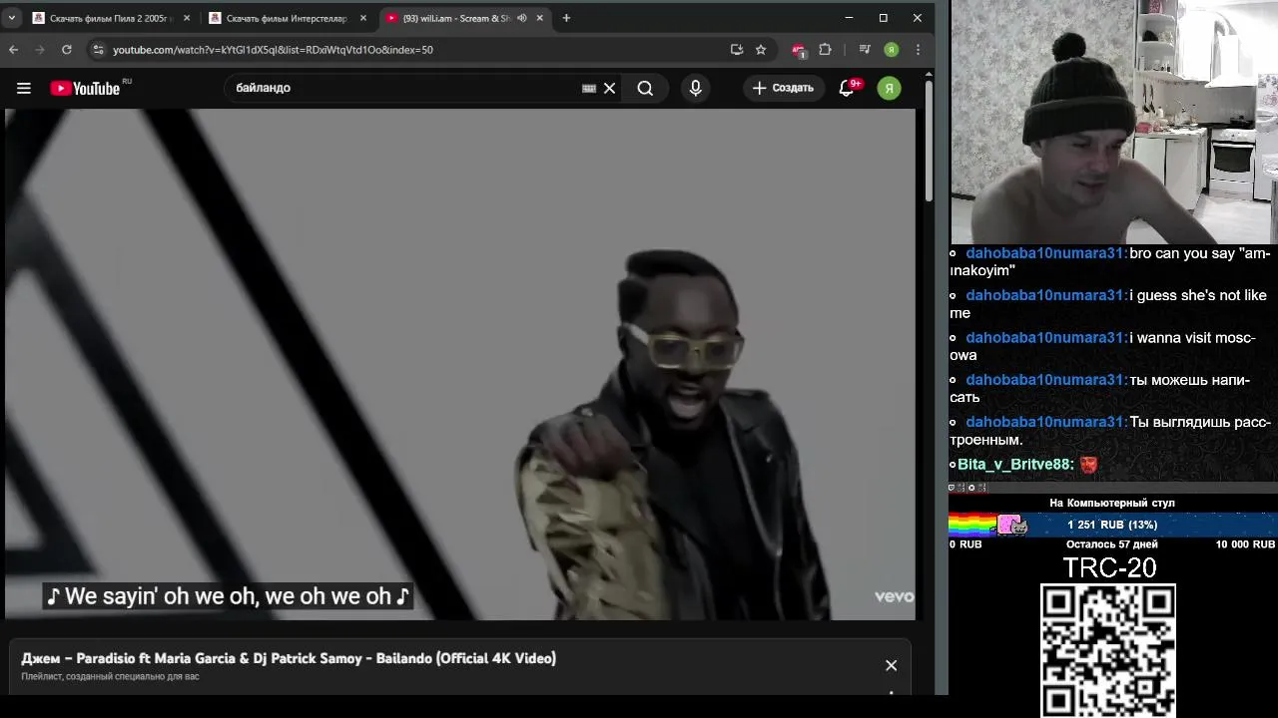Open the YouTube account avatar menu

[x=889, y=88]
